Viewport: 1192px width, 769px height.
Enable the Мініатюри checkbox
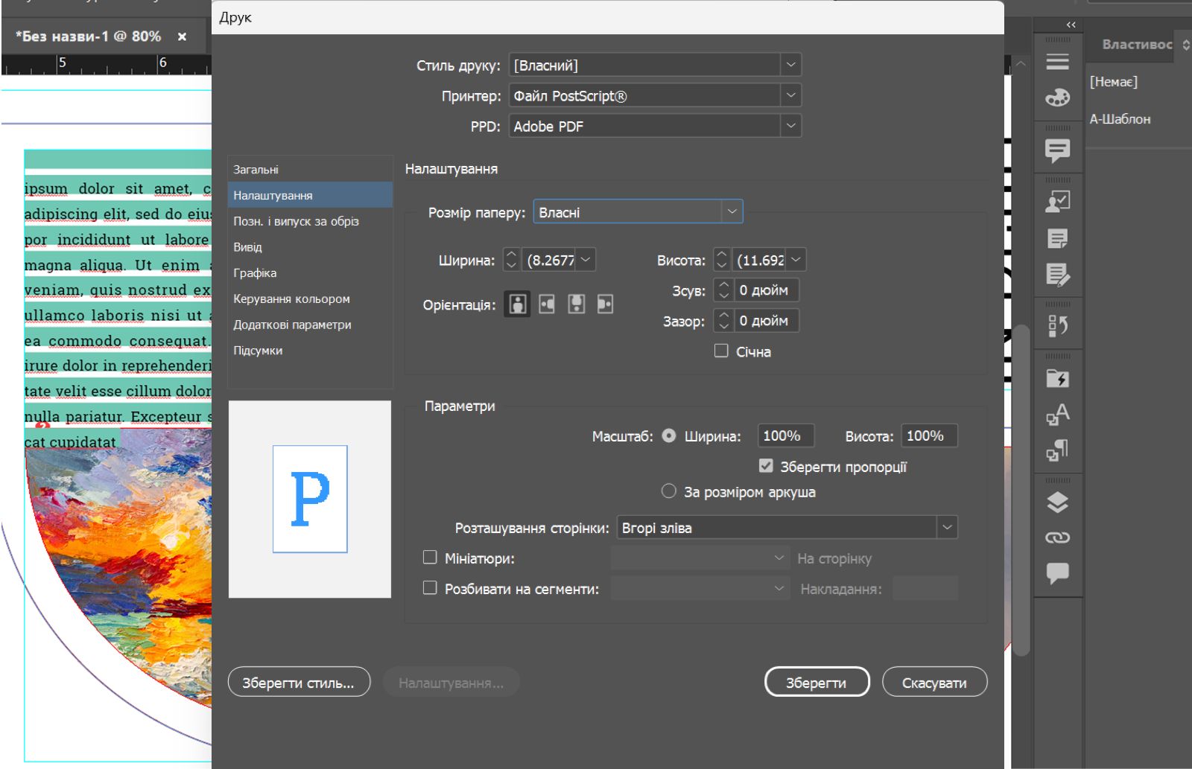pyautogui.click(x=430, y=558)
